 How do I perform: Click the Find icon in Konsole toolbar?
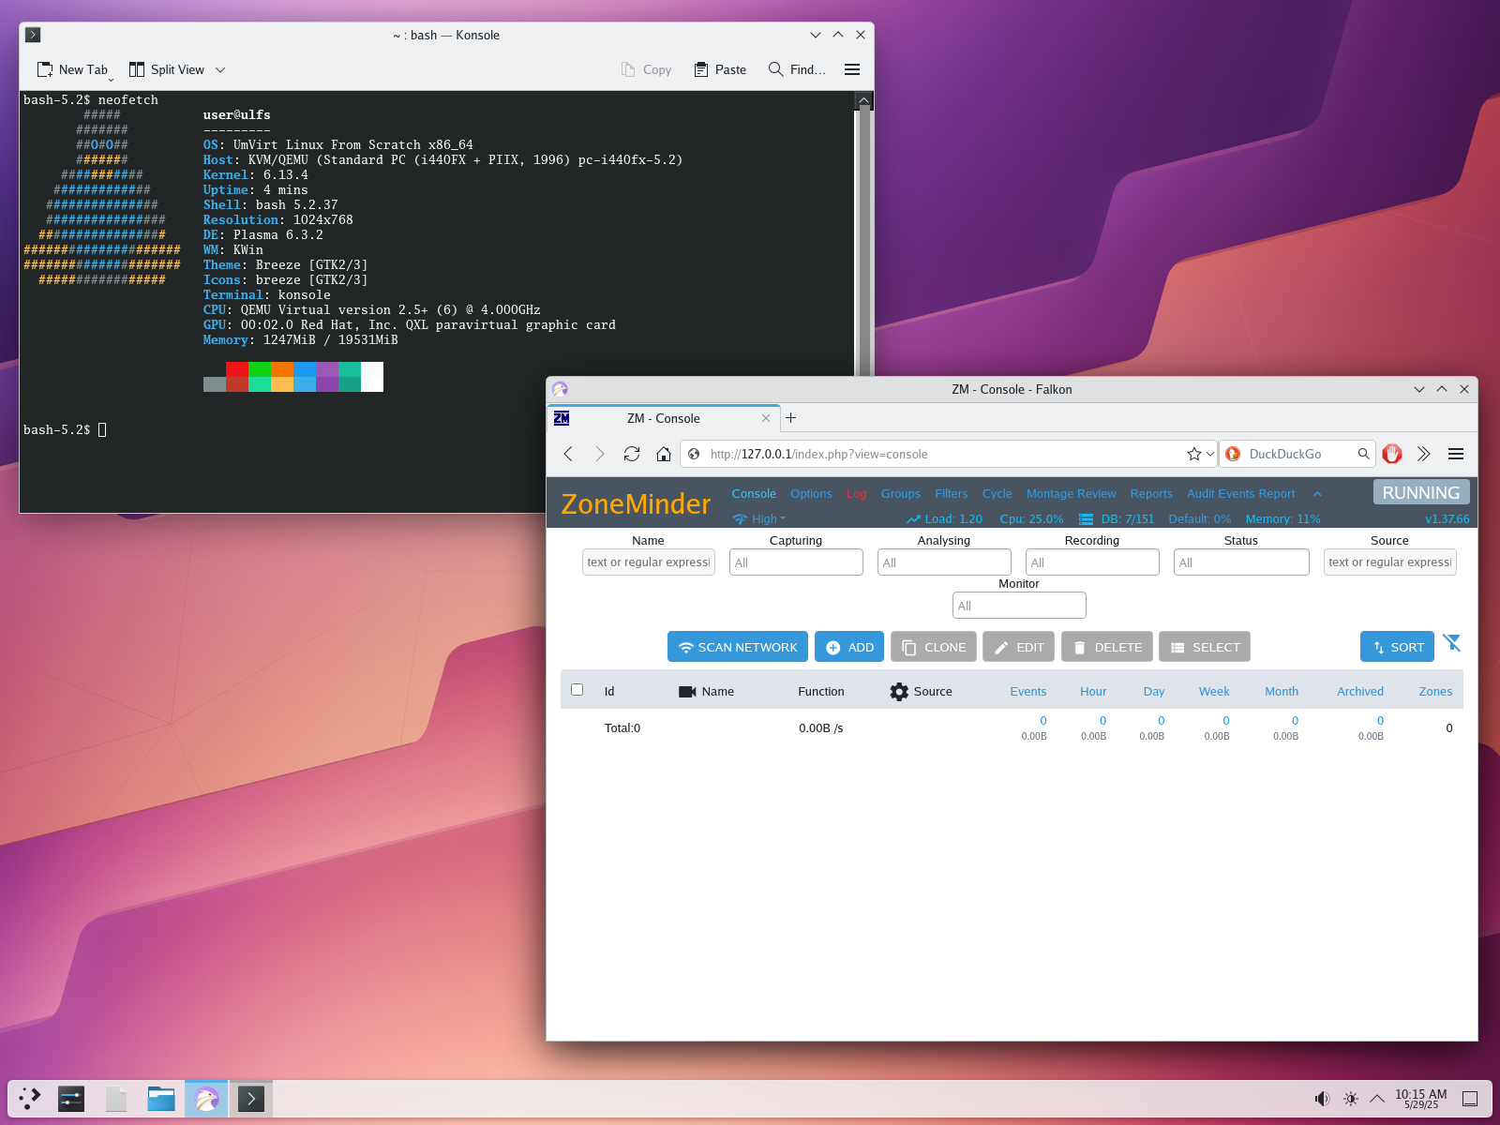(775, 69)
